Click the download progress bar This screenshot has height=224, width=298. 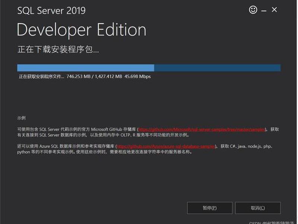149,68
